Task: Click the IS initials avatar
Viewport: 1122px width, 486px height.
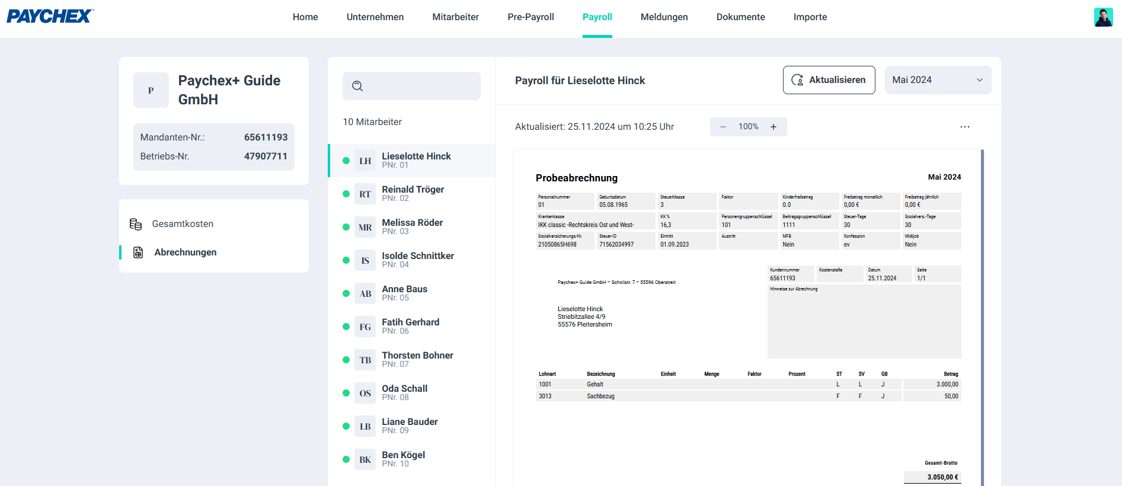Action: click(365, 260)
